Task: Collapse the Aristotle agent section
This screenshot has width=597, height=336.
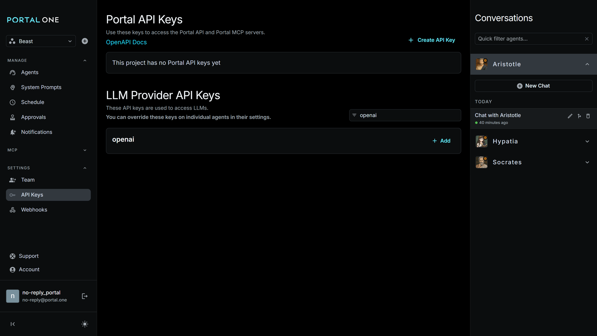Action: tap(587, 64)
